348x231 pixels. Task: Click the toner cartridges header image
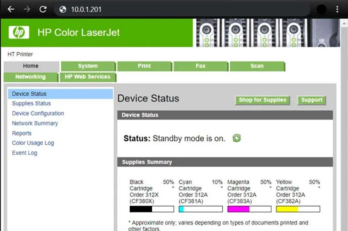pos(268,33)
